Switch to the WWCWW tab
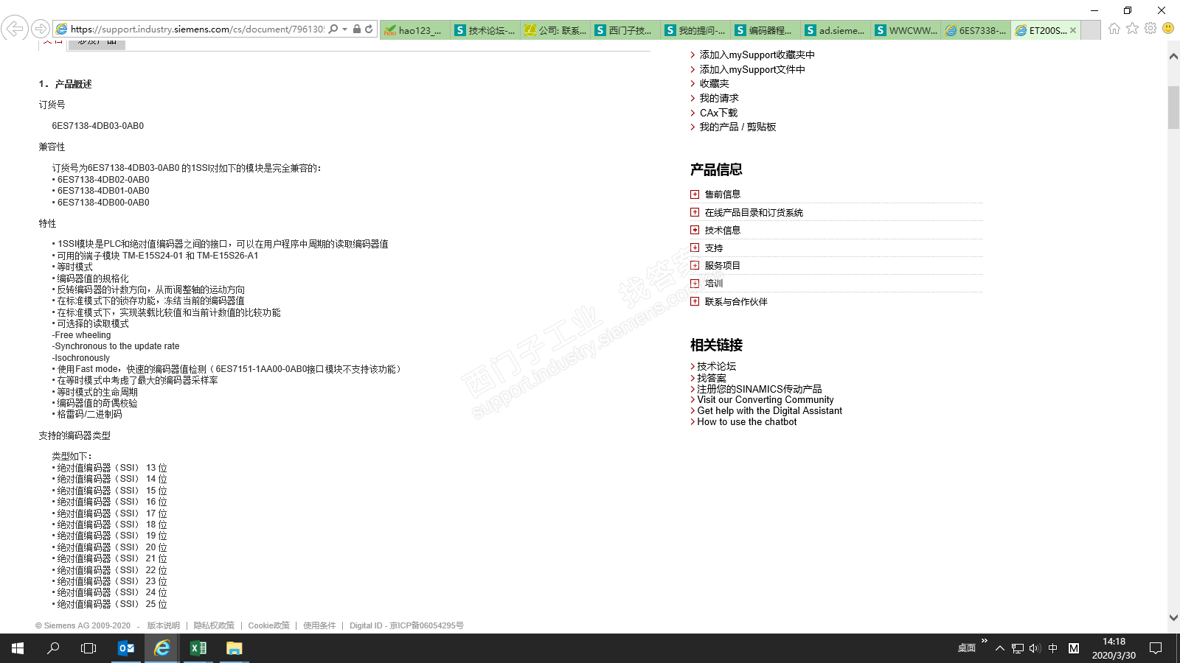The image size is (1180, 663). point(906,30)
